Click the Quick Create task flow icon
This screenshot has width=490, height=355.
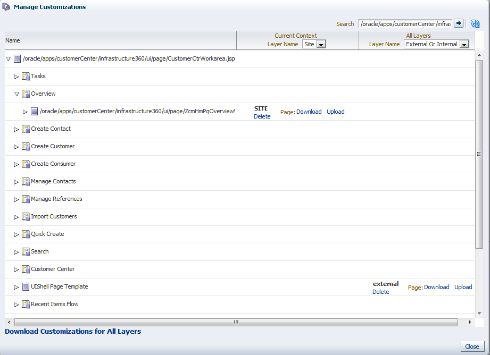26,234
